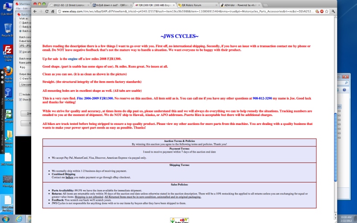Screen dimensions: 357x223
Task: Click the help icon in the right background window
Action: tap(344, 90)
